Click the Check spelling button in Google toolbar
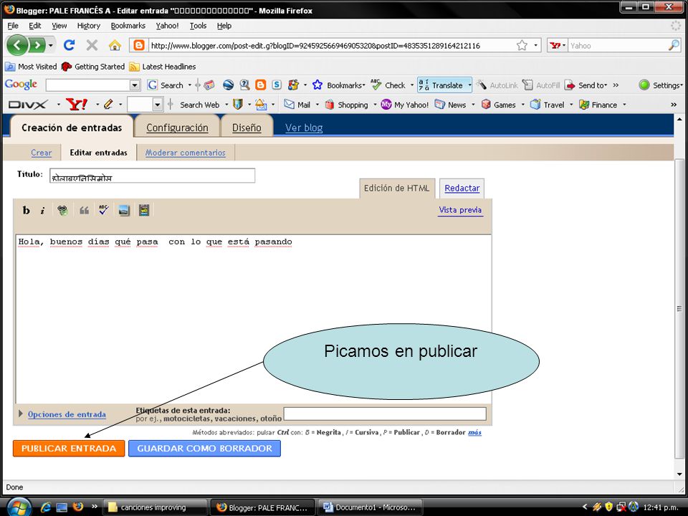The width and height of the screenshot is (688, 516). 388,85
